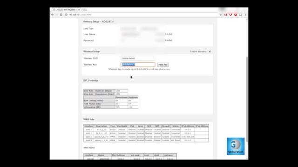The image size is (298, 167).
Task: Click the 'Attenuation (dB)' row label
Action: 99,107
